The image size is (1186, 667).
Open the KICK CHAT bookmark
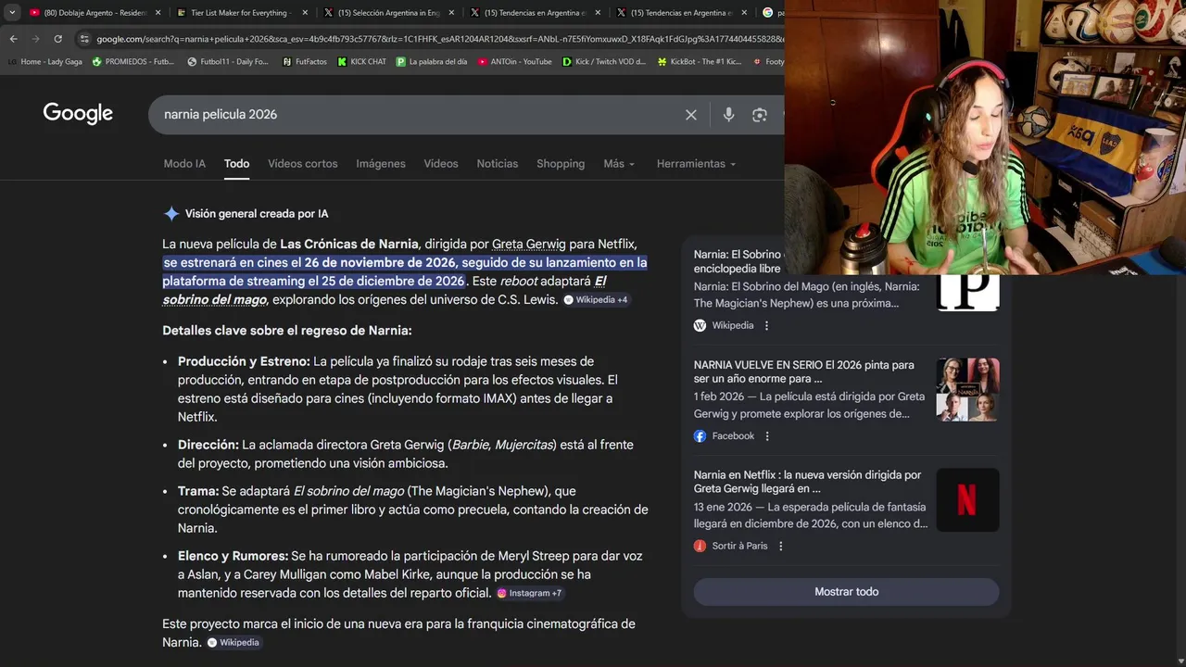pyautogui.click(x=361, y=62)
